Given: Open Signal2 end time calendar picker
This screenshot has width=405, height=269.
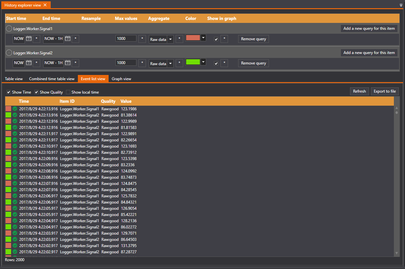Looking at the screenshot, I should coord(68,63).
